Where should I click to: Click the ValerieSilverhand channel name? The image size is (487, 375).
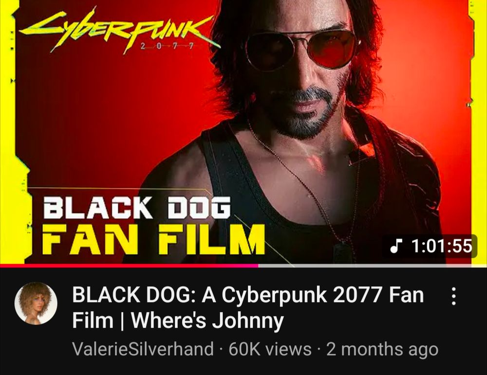[143, 349]
